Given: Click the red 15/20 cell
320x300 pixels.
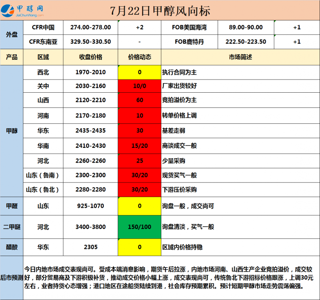Looking at the screenshot, I should tap(140, 146).
